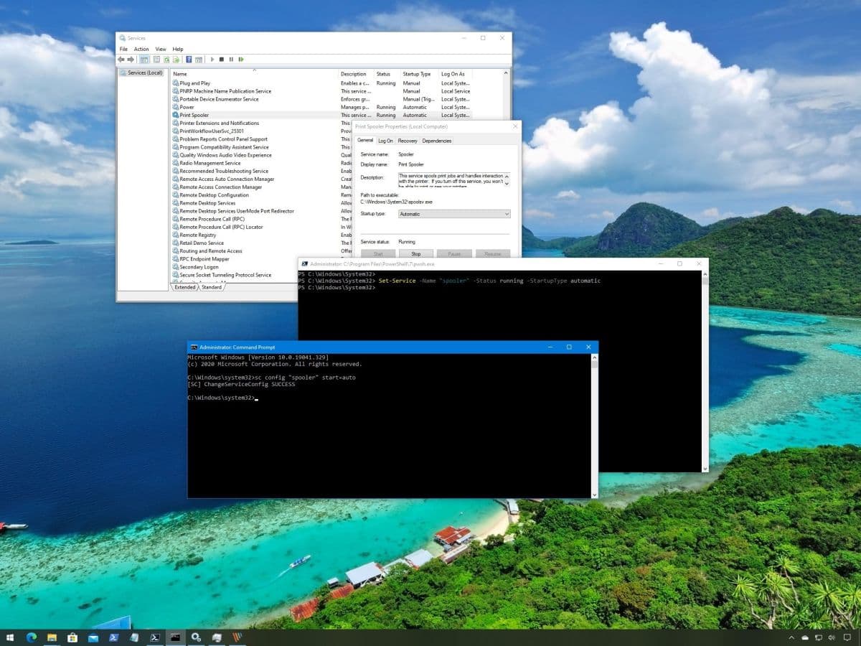The height and width of the screenshot is (646, 861).
Task: Sort services by the Startup Type column
Action: click(419, 74)
